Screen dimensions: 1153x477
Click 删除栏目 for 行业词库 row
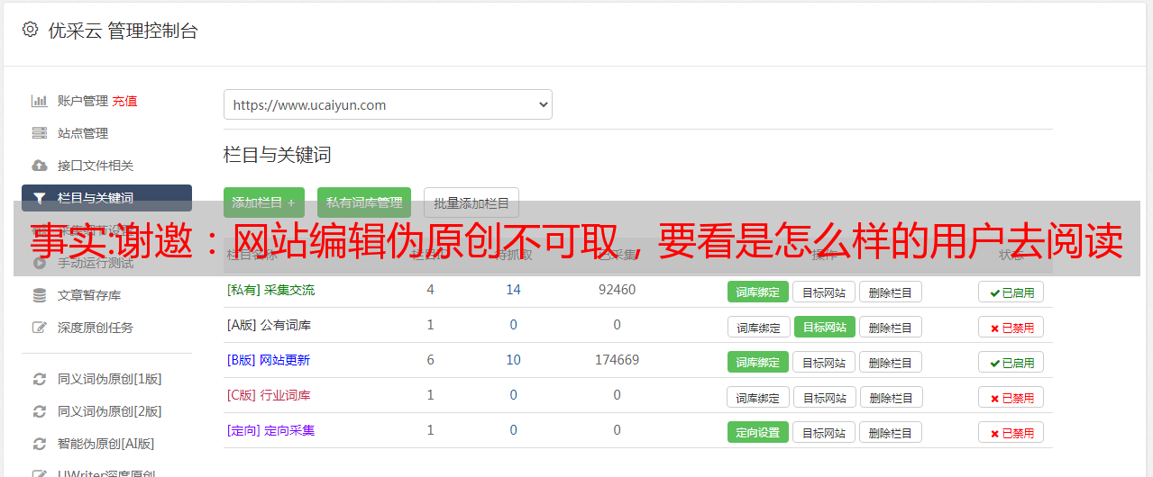coord(891,397)
